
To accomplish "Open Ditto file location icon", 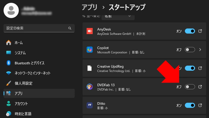I will 200,105.
